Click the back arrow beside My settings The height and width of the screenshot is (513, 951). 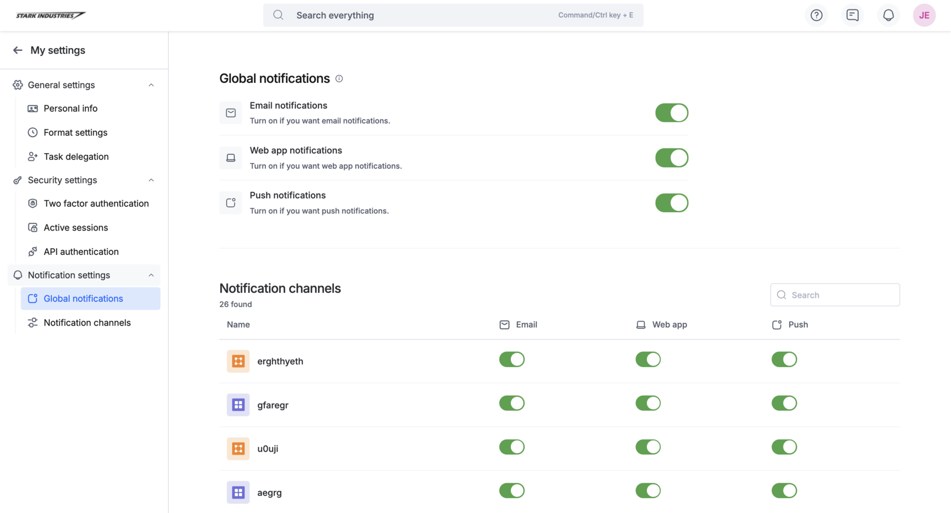[x=18, y=50]
